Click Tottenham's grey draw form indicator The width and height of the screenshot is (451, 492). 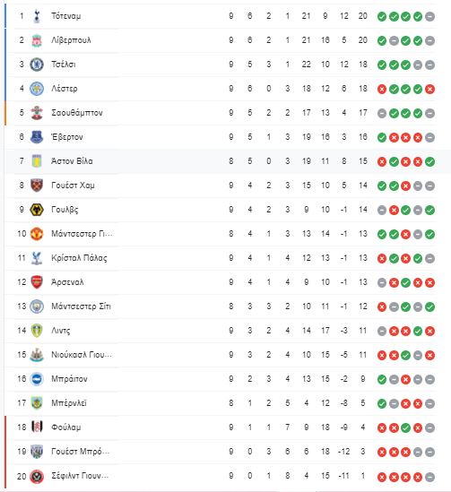[x=429, y=17]
